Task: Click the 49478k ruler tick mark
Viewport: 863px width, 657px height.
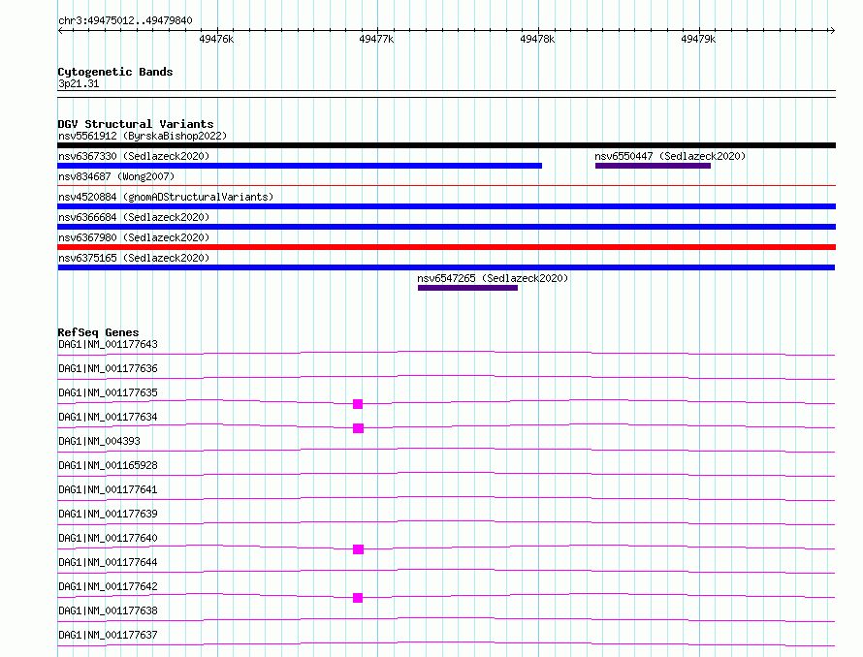Action: [x=538, y=31]
